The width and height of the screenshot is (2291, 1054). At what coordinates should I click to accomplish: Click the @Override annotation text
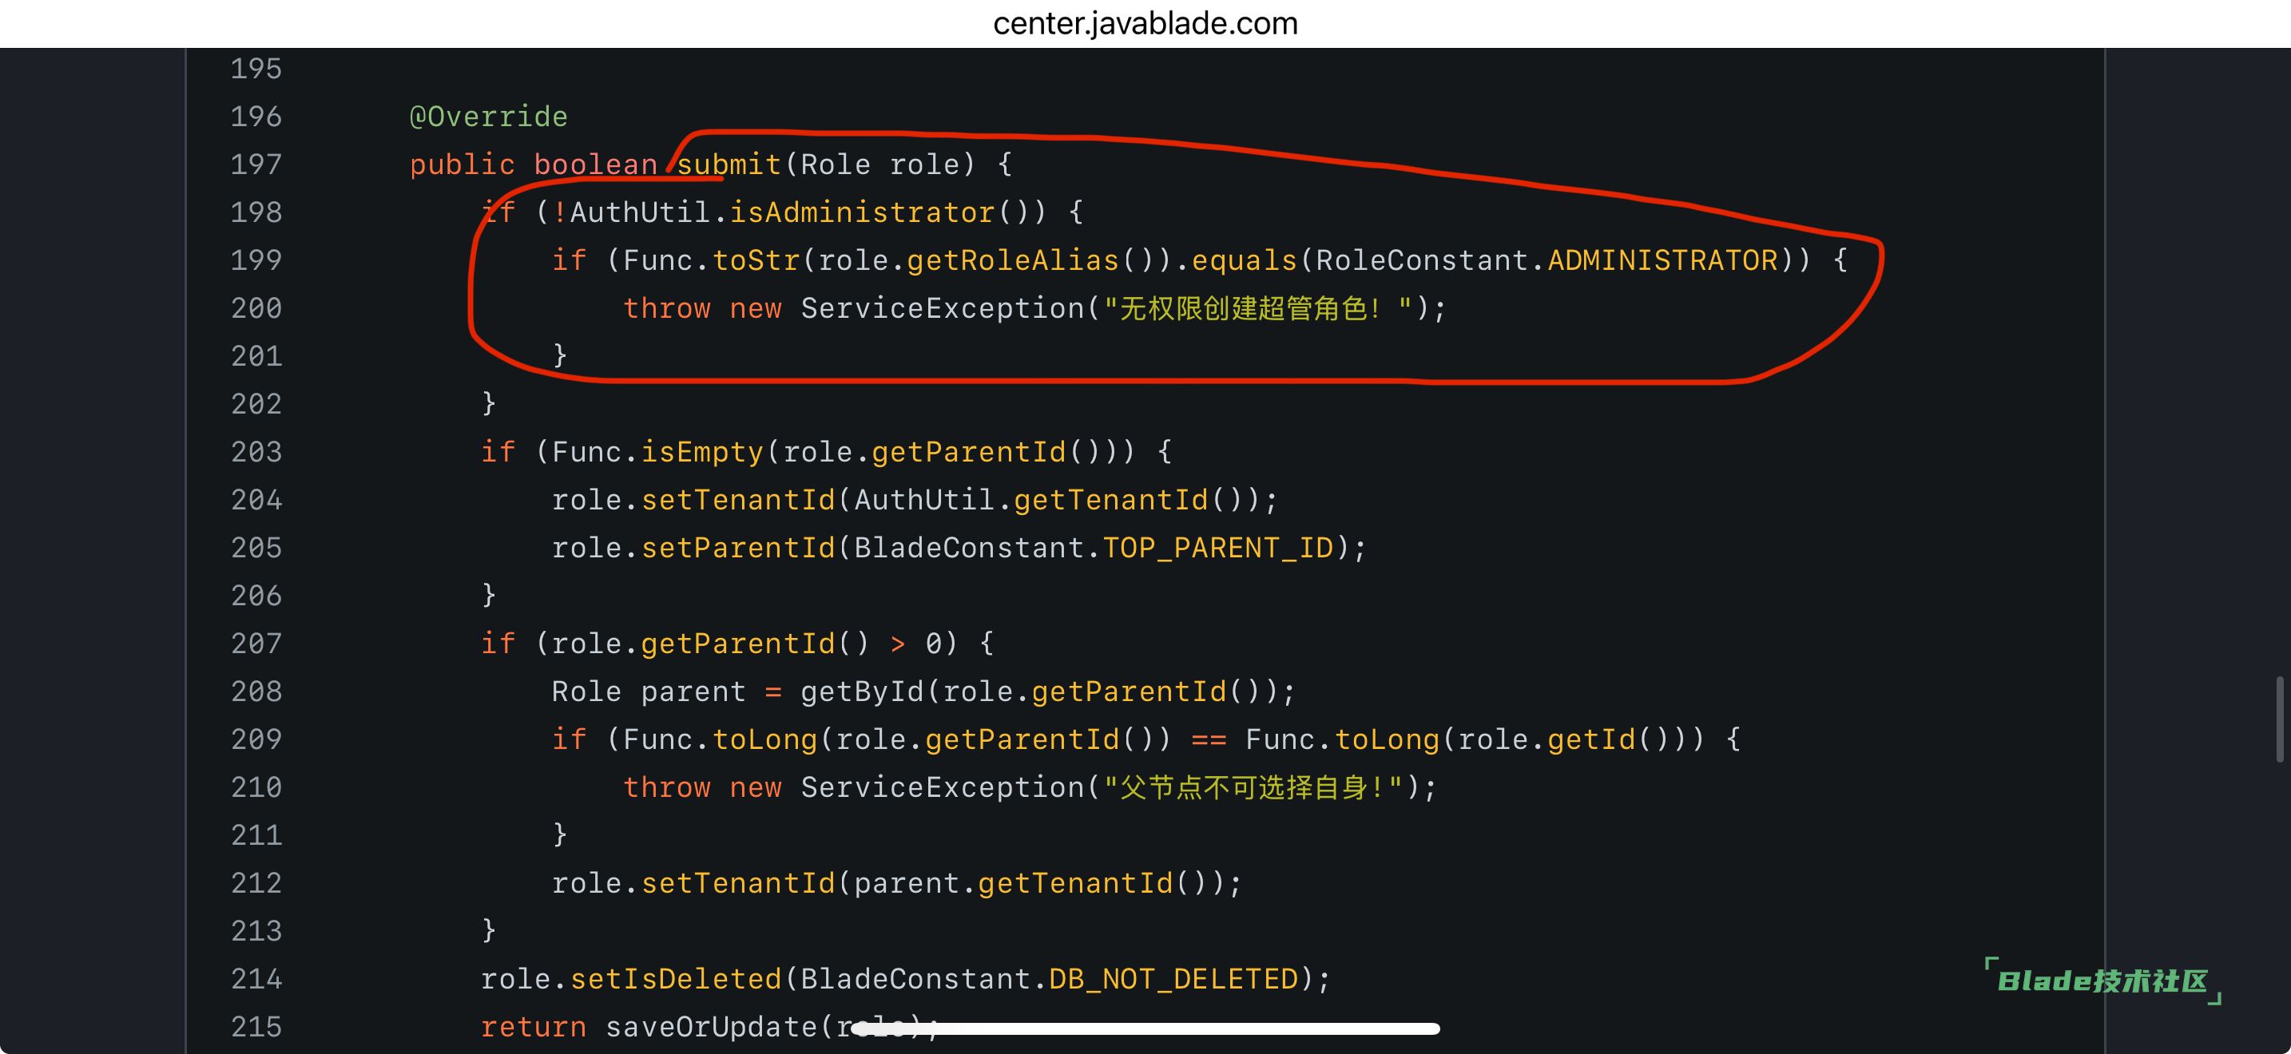point(488,117)
